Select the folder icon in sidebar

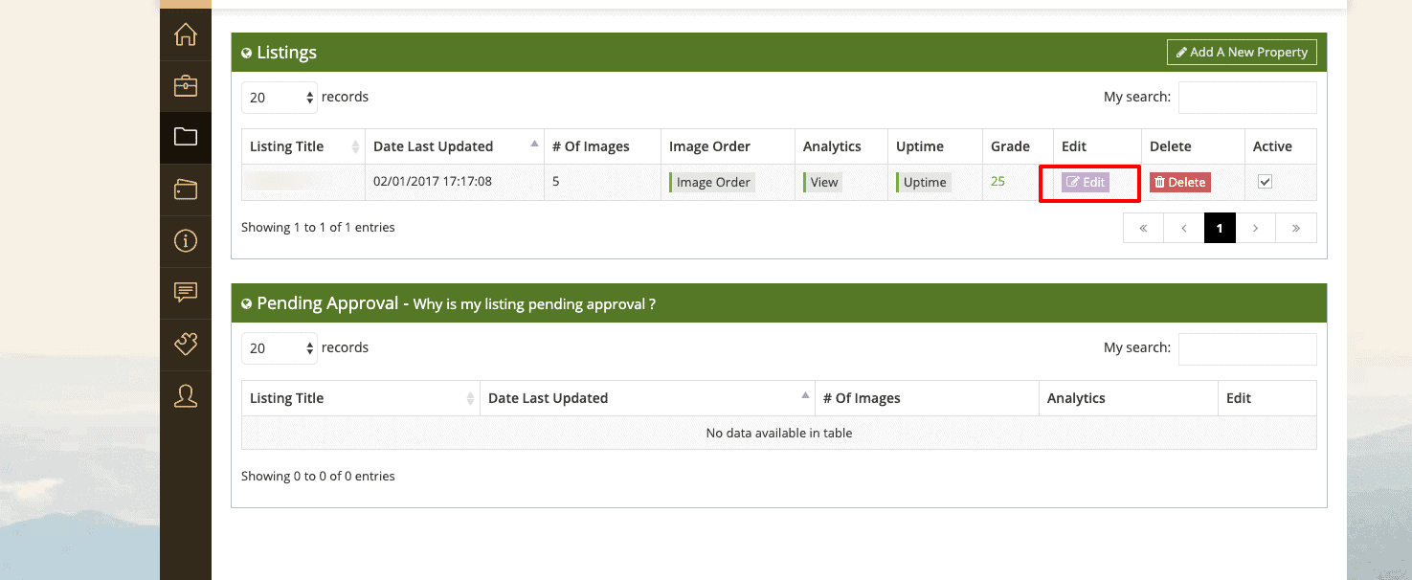tap(186, 137)
